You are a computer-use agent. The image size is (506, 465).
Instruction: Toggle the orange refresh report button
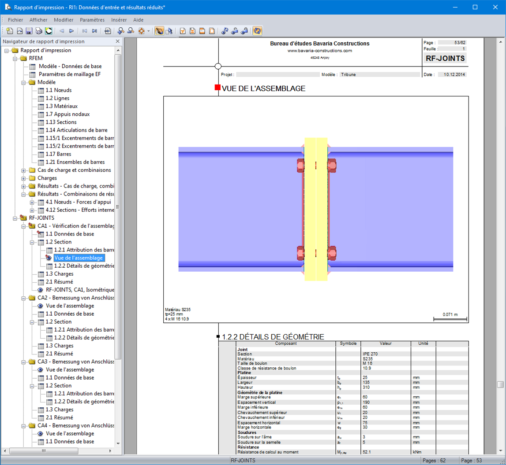(x=257, y=31)
